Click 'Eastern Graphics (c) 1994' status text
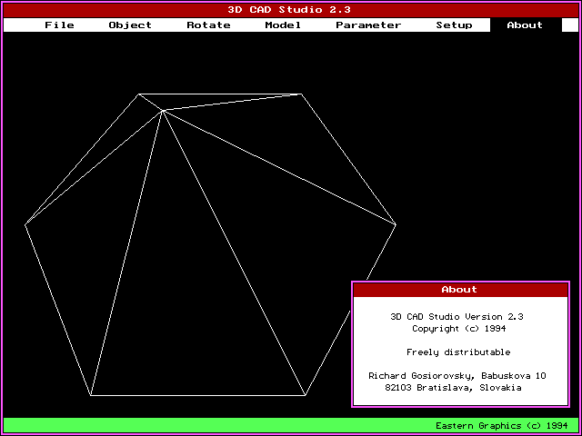The width and height of the screenshot is (582, 436). point(502,426)
